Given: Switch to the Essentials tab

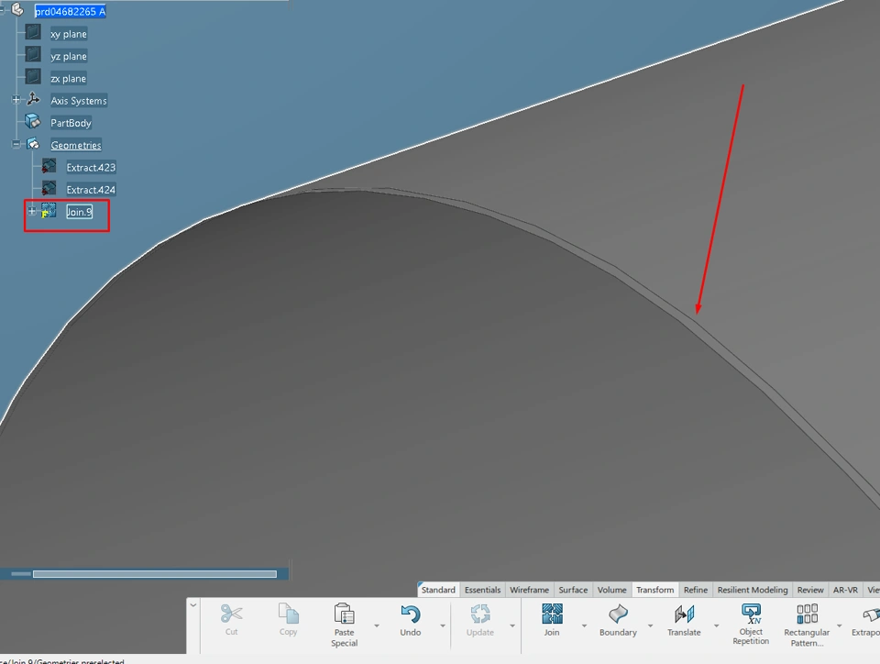Looking at the screenshot, I should coord(483,590).
